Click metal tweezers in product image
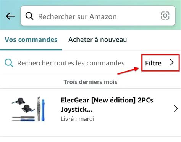This screenshot has height=142, width=181. pyautogui.click(x=39, y=109)
